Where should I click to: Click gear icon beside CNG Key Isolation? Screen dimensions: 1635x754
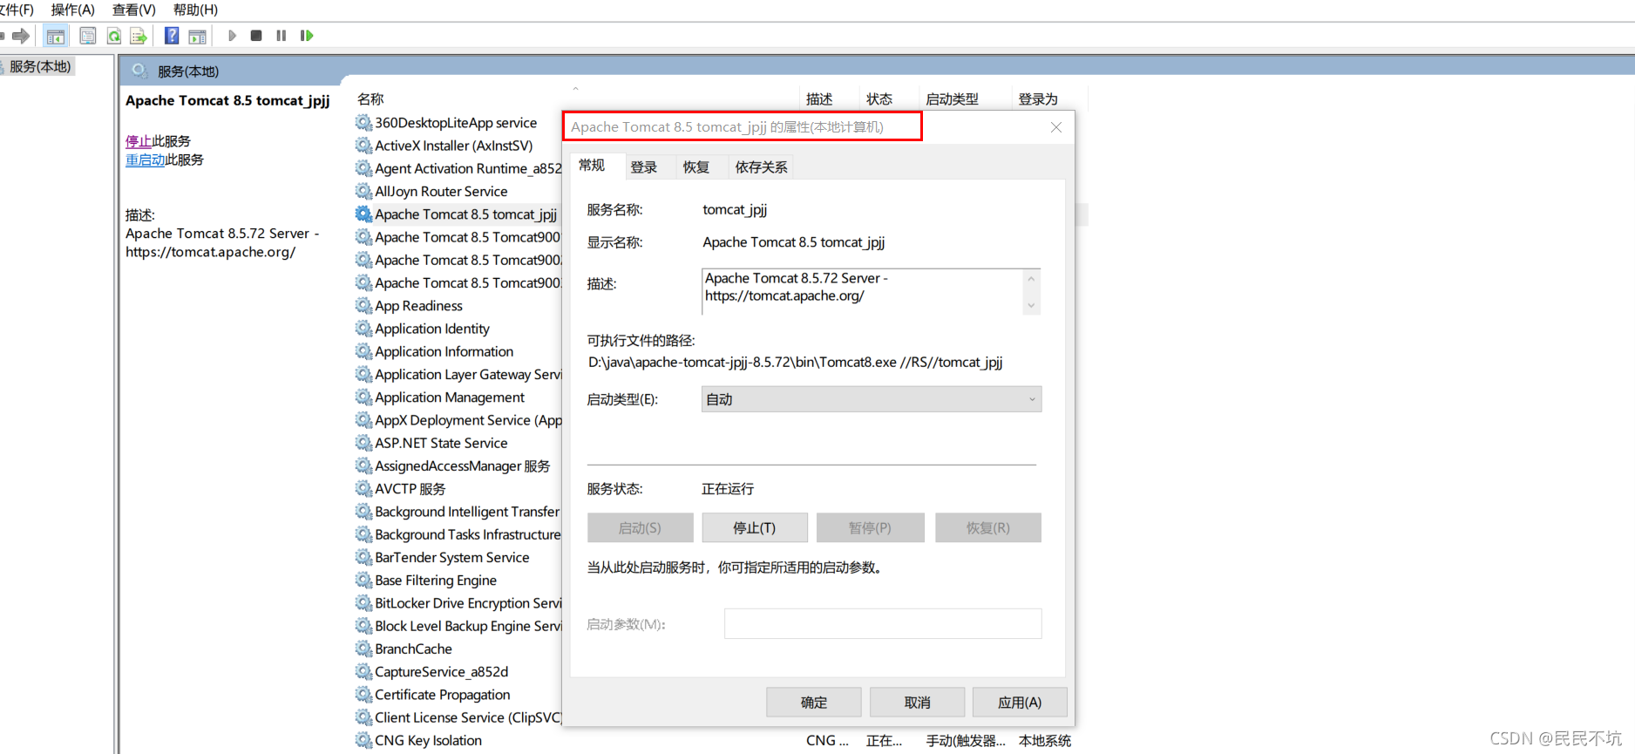click(363, 740)
